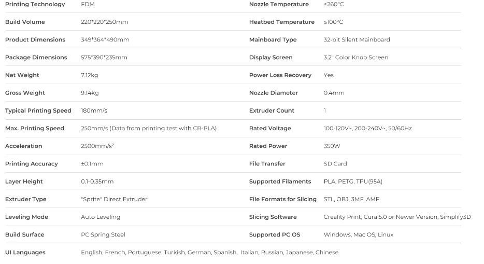Click the Display Screen label
This screenshot has height=264, width=484.
tap(271, 58)
